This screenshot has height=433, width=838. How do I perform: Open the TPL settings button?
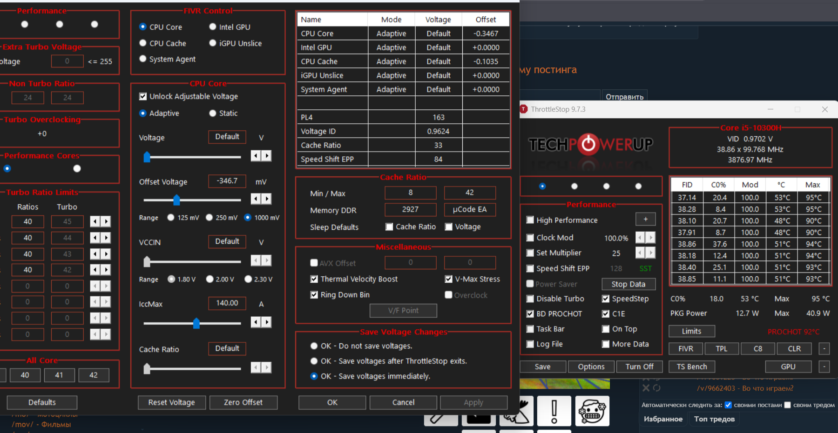(x=722, y=348)
